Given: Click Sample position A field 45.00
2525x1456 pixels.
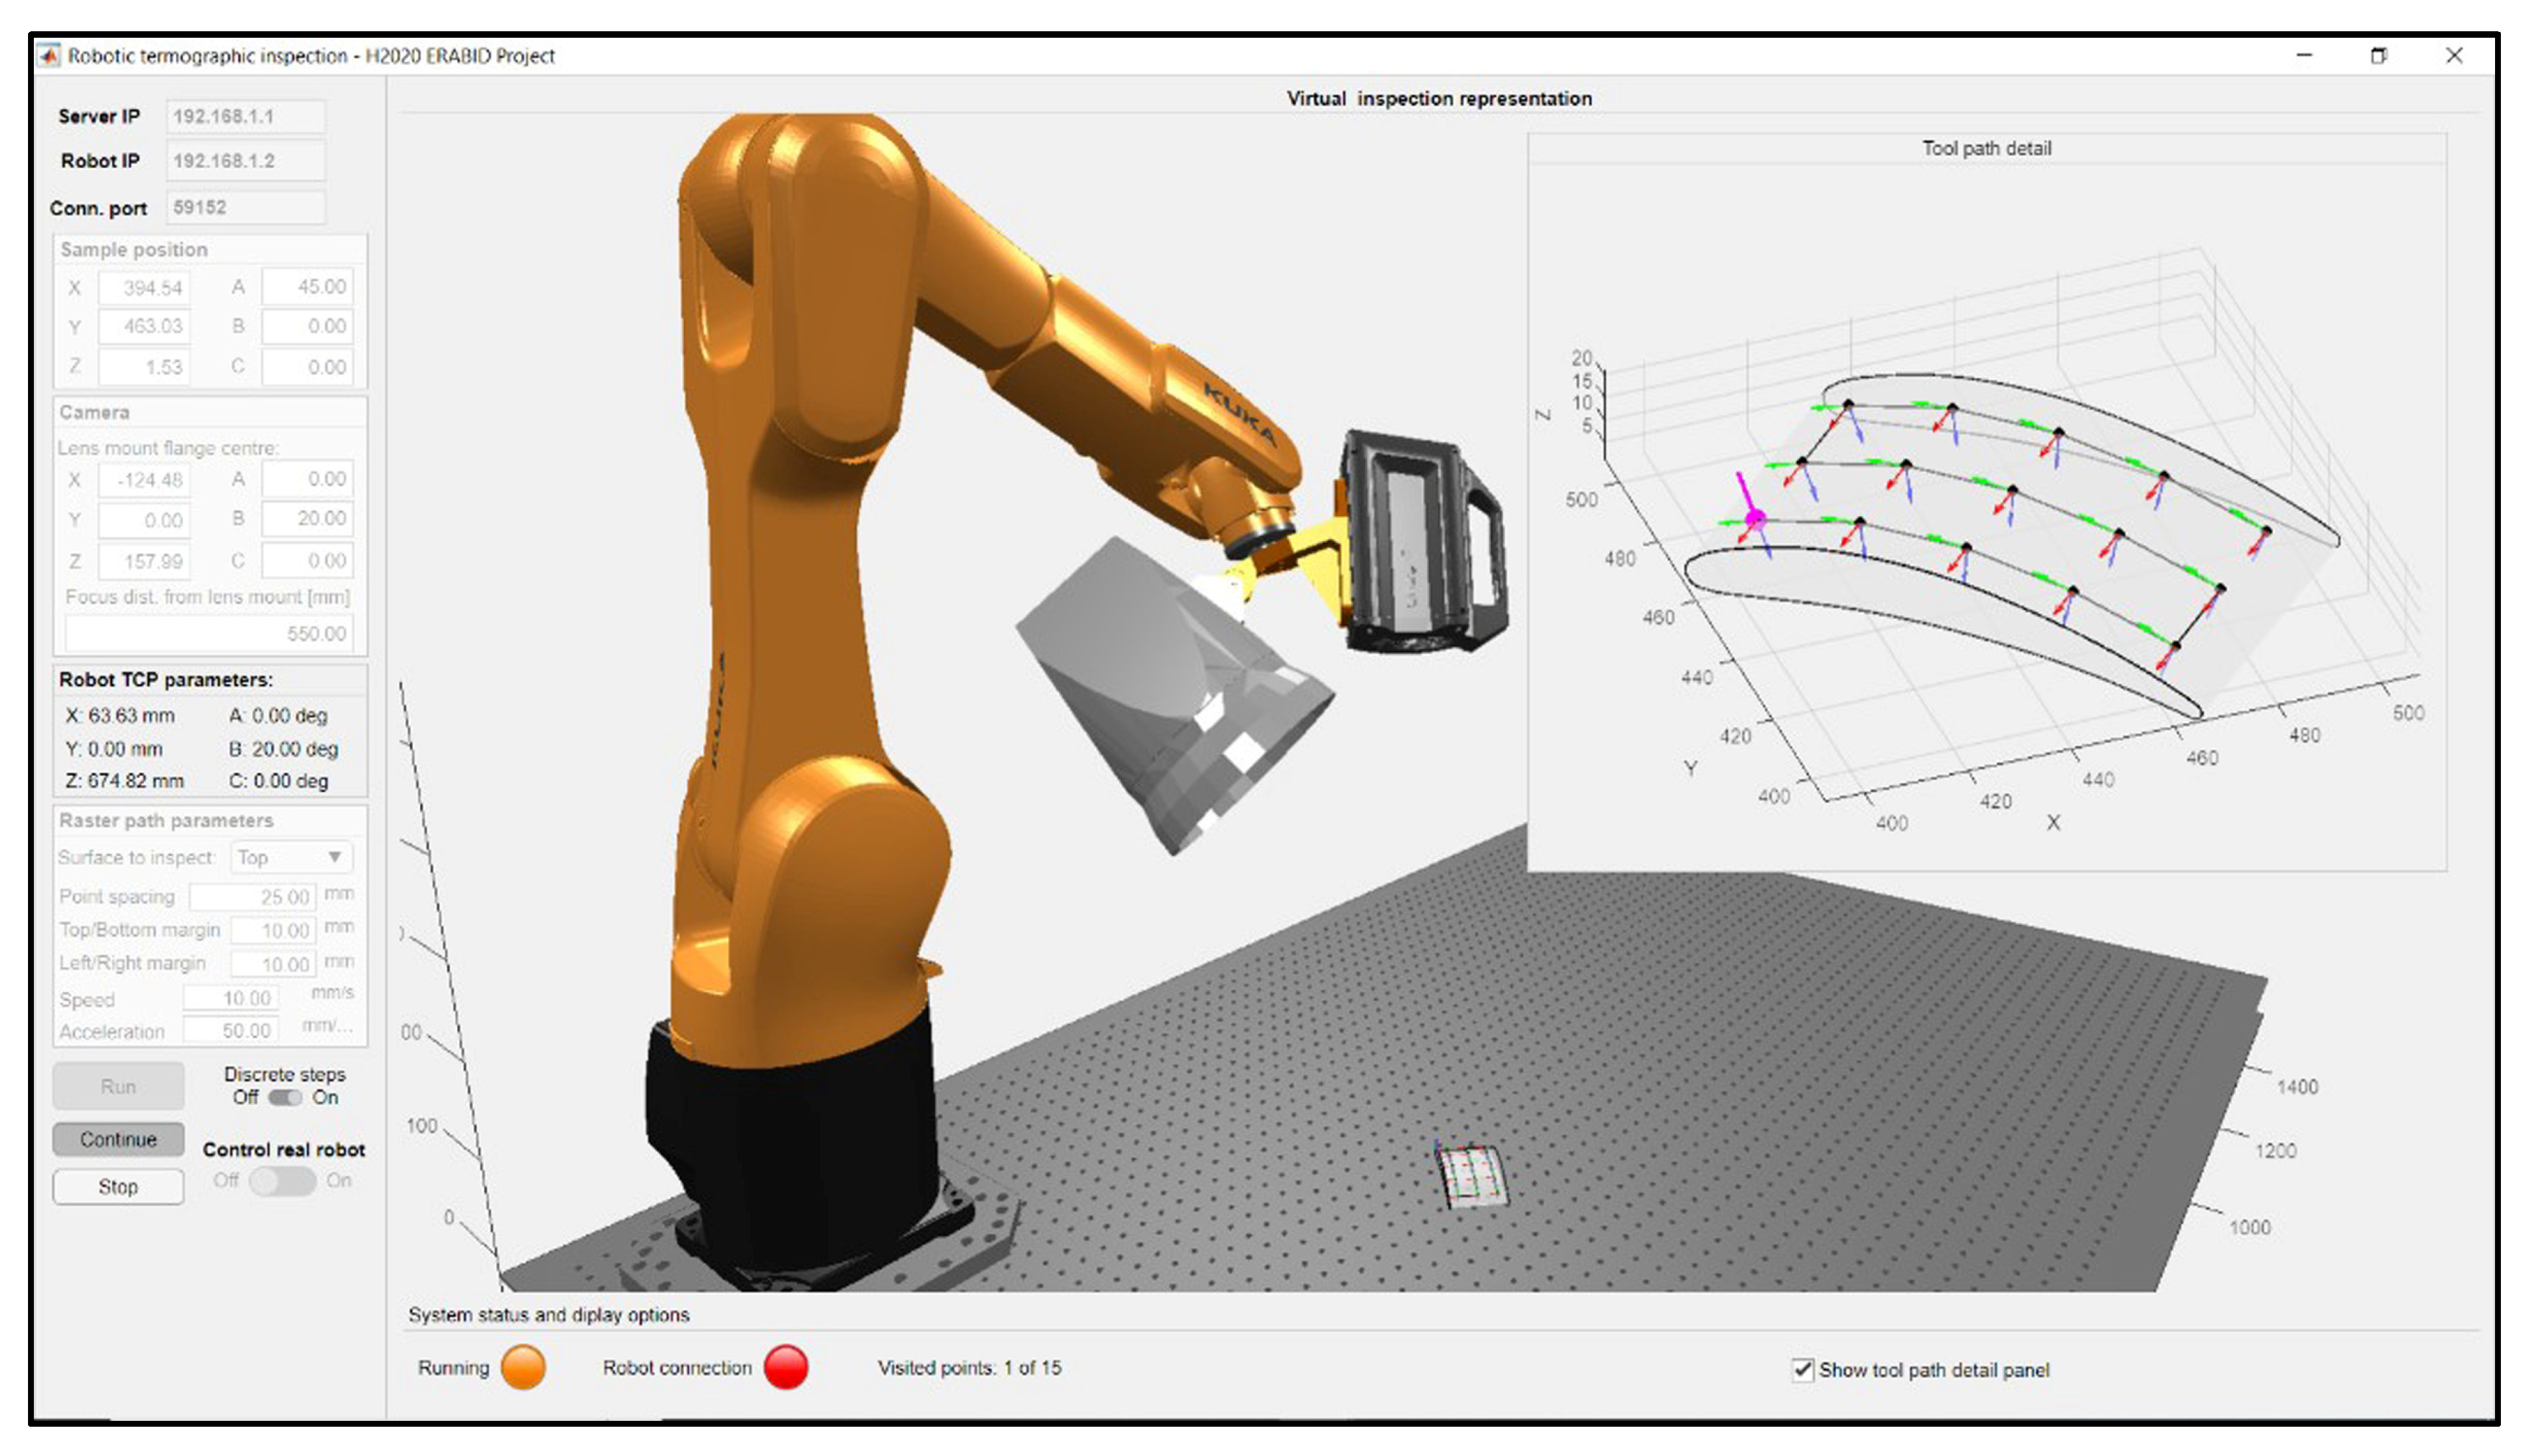Looking at the screenshot, I should pyautogui.click(x=308, y=287).
